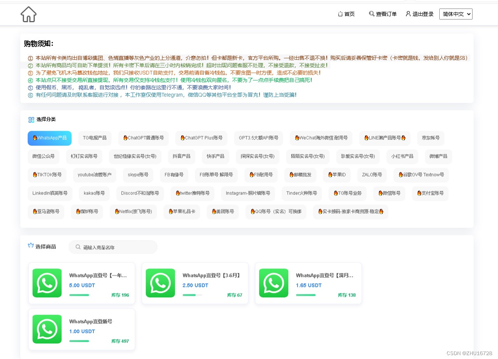Select the ChatGPT Plus账号 category
498x359 pixels.
pos(202,138)
